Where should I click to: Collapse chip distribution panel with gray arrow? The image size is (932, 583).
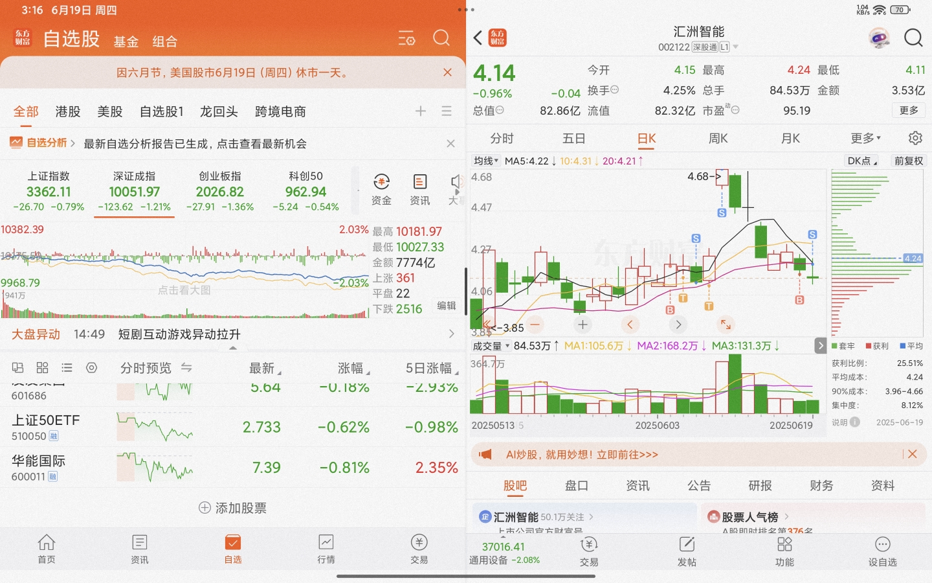[821, 345]
